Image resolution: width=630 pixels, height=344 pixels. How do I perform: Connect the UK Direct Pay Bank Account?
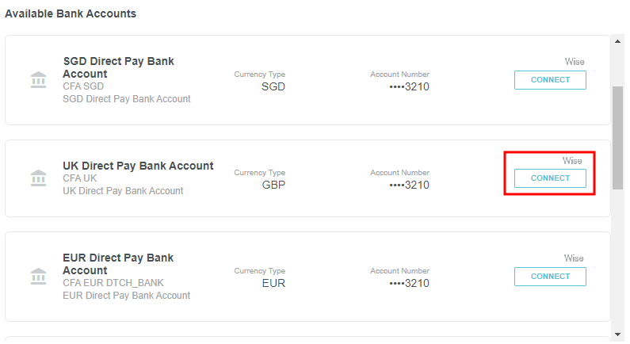coord(550,178)
